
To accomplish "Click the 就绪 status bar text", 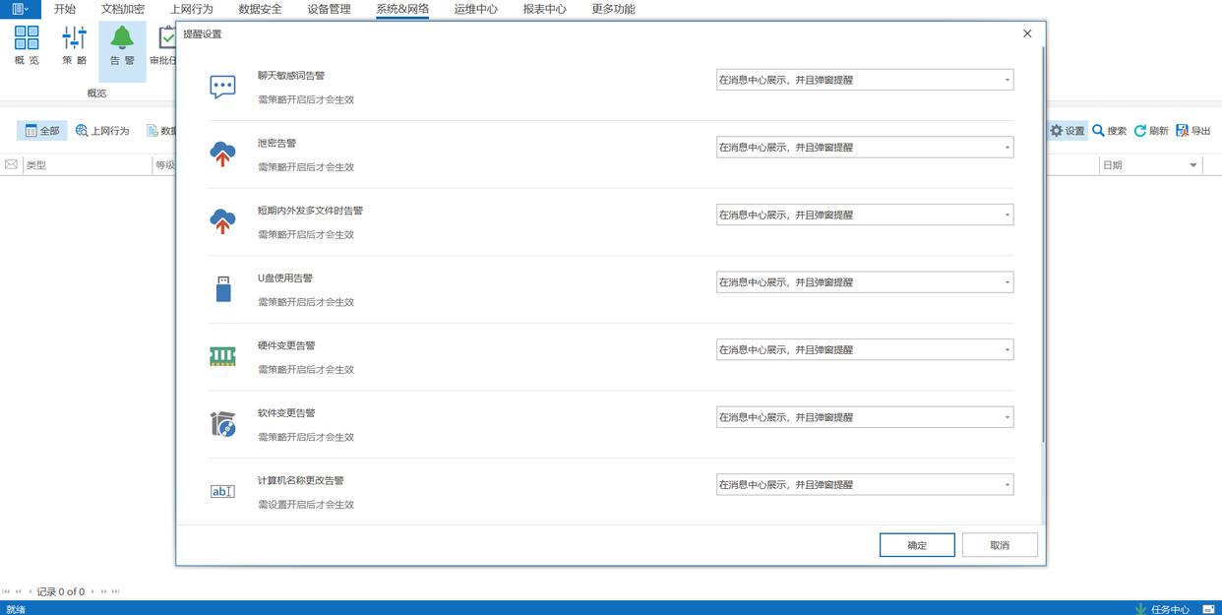I will (x=16, y=609).
